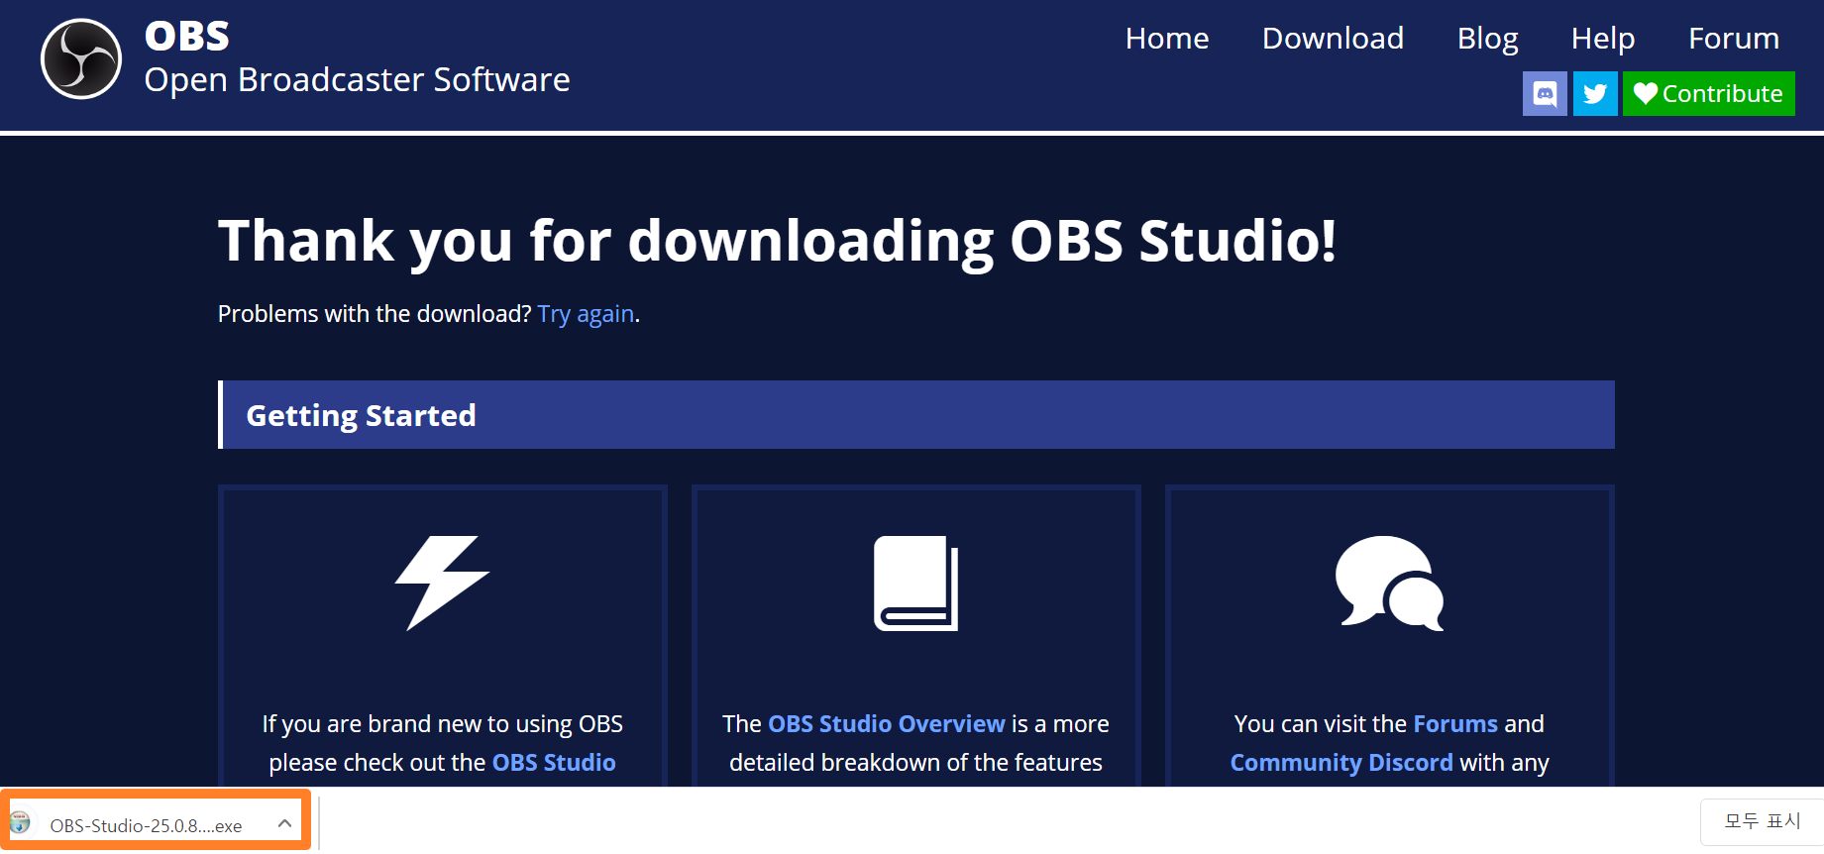The width and height of the screenshot is (1824, 854).
Task: Open the Download menu item
Action: coord(1333,39)
